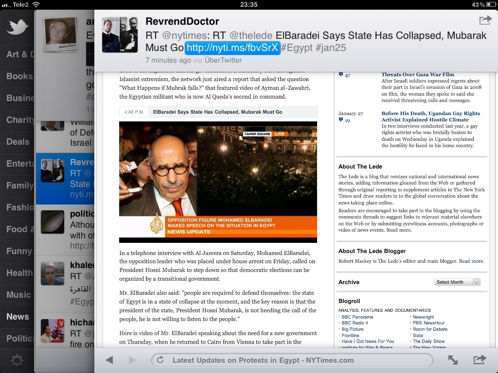This screenshot has width=498, height=373.
Task: Open PBS NewsHour blogroll link
Action: 429,323
